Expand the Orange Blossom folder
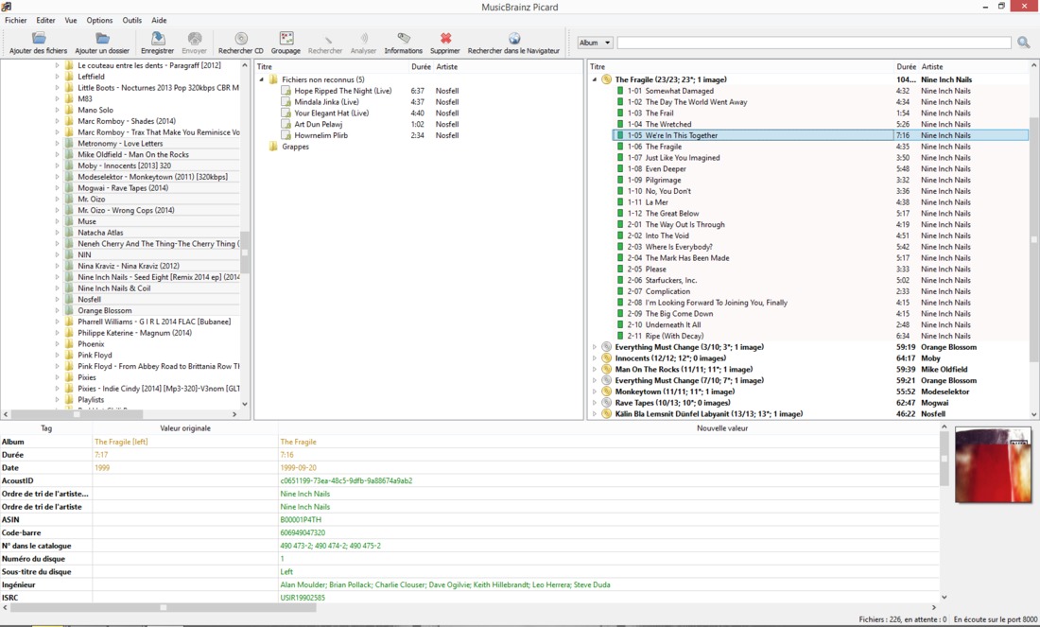1040x627 pixels. 57,310
